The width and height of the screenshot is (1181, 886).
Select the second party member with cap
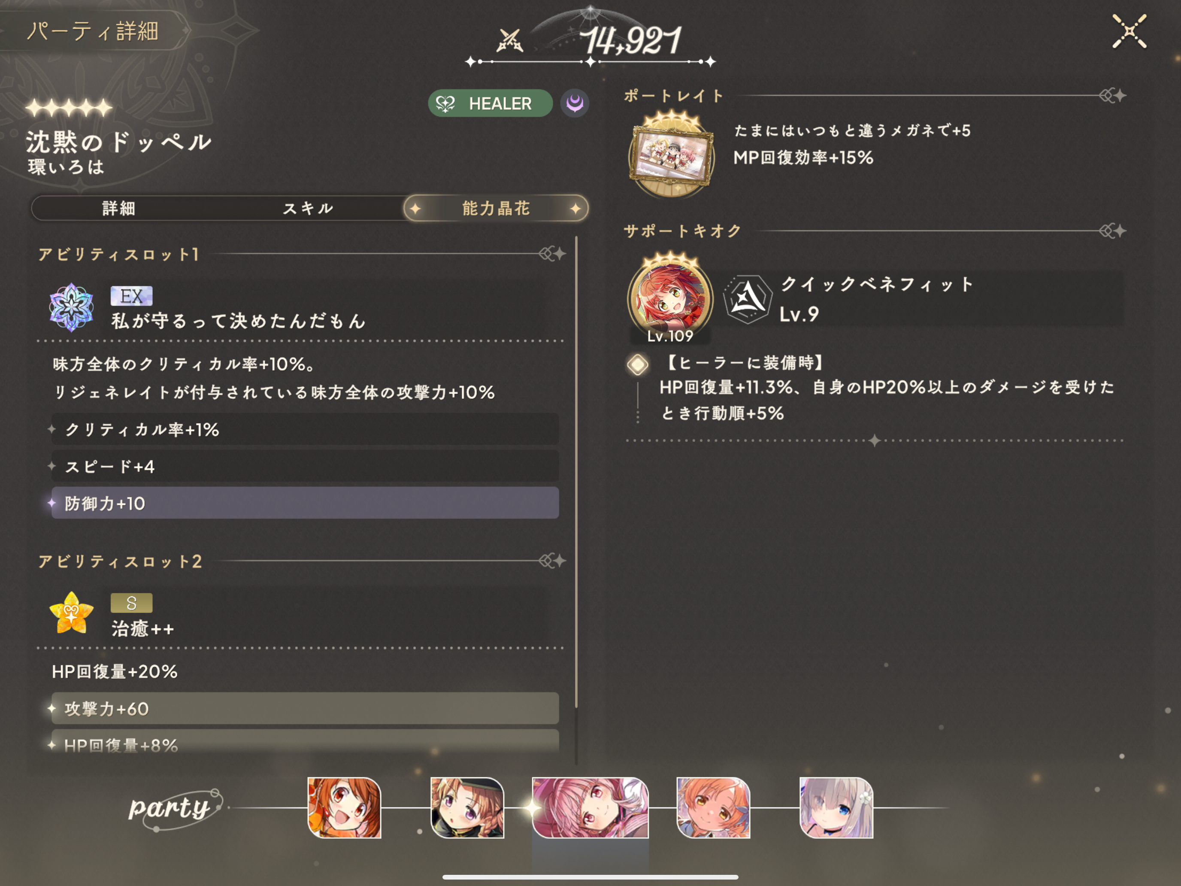pos(467,807)
